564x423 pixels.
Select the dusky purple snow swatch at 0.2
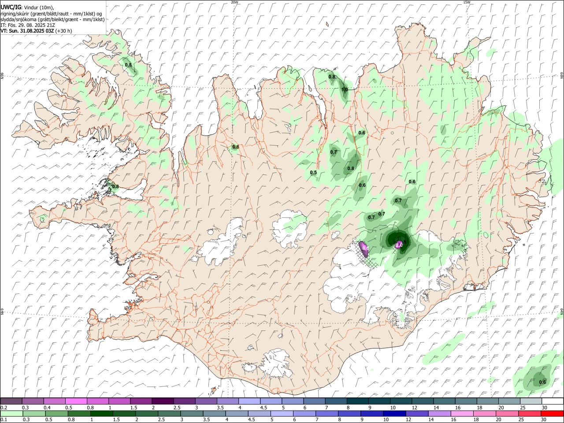coord(11,401)
